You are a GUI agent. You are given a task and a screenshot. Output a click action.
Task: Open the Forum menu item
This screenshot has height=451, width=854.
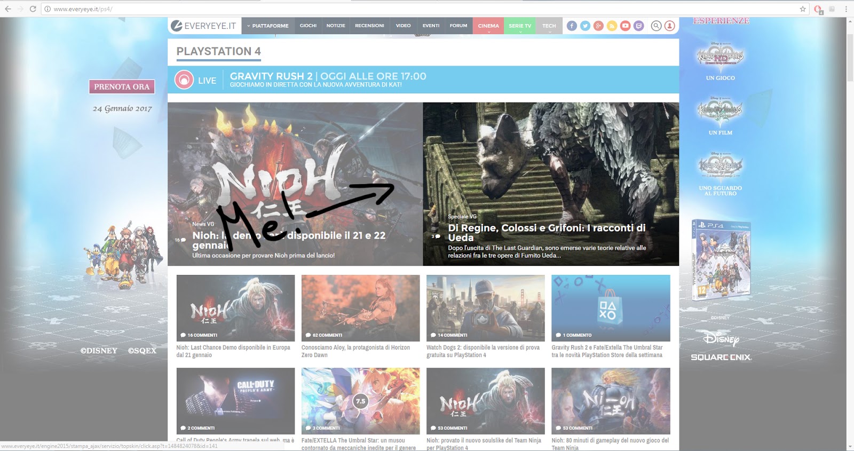pyautogui.click(x=458, y=26)
